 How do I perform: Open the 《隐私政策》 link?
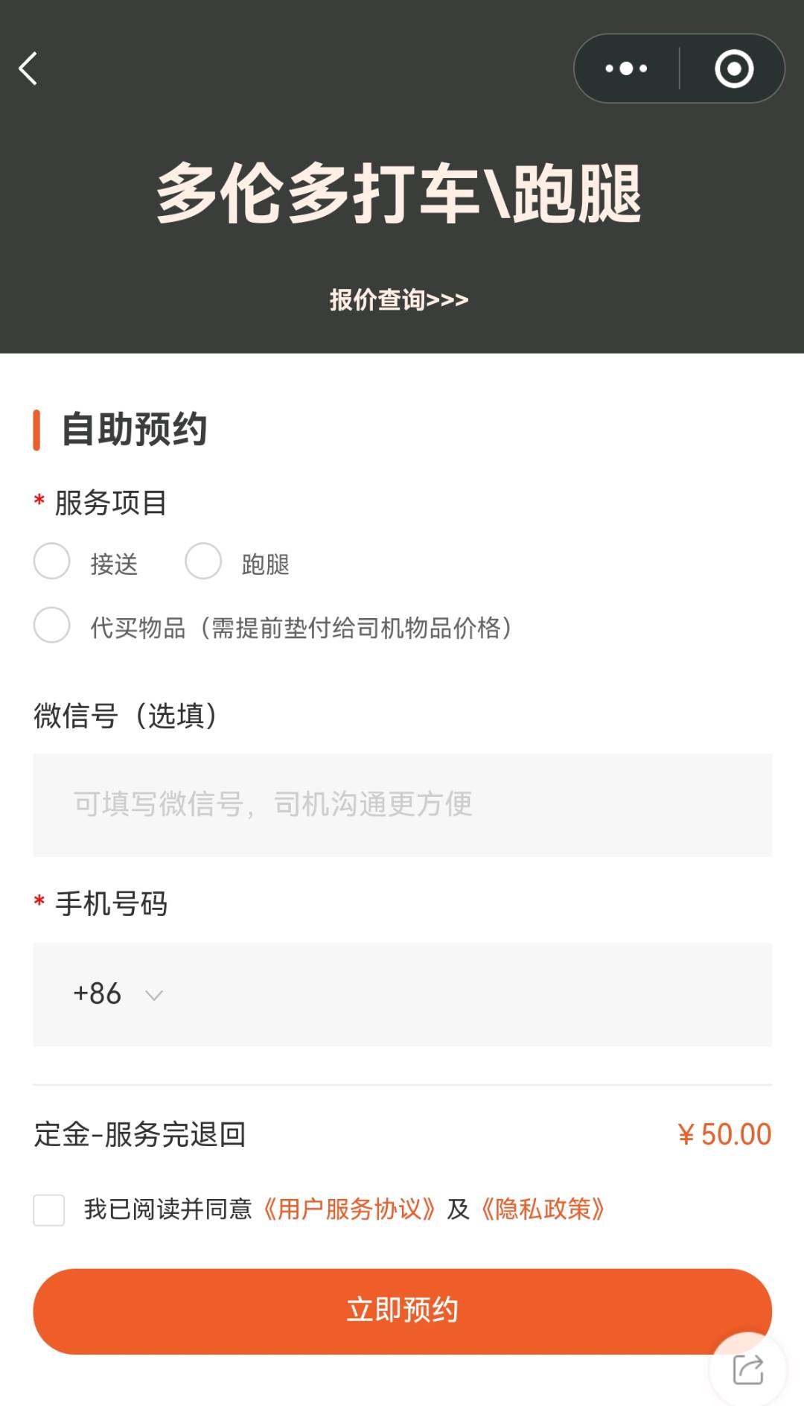click(x=543, y=1209)
